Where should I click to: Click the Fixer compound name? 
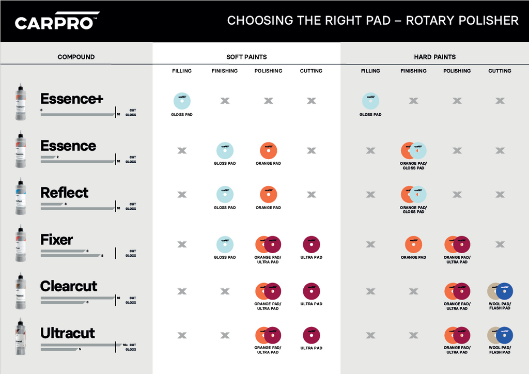pos(56,240)
